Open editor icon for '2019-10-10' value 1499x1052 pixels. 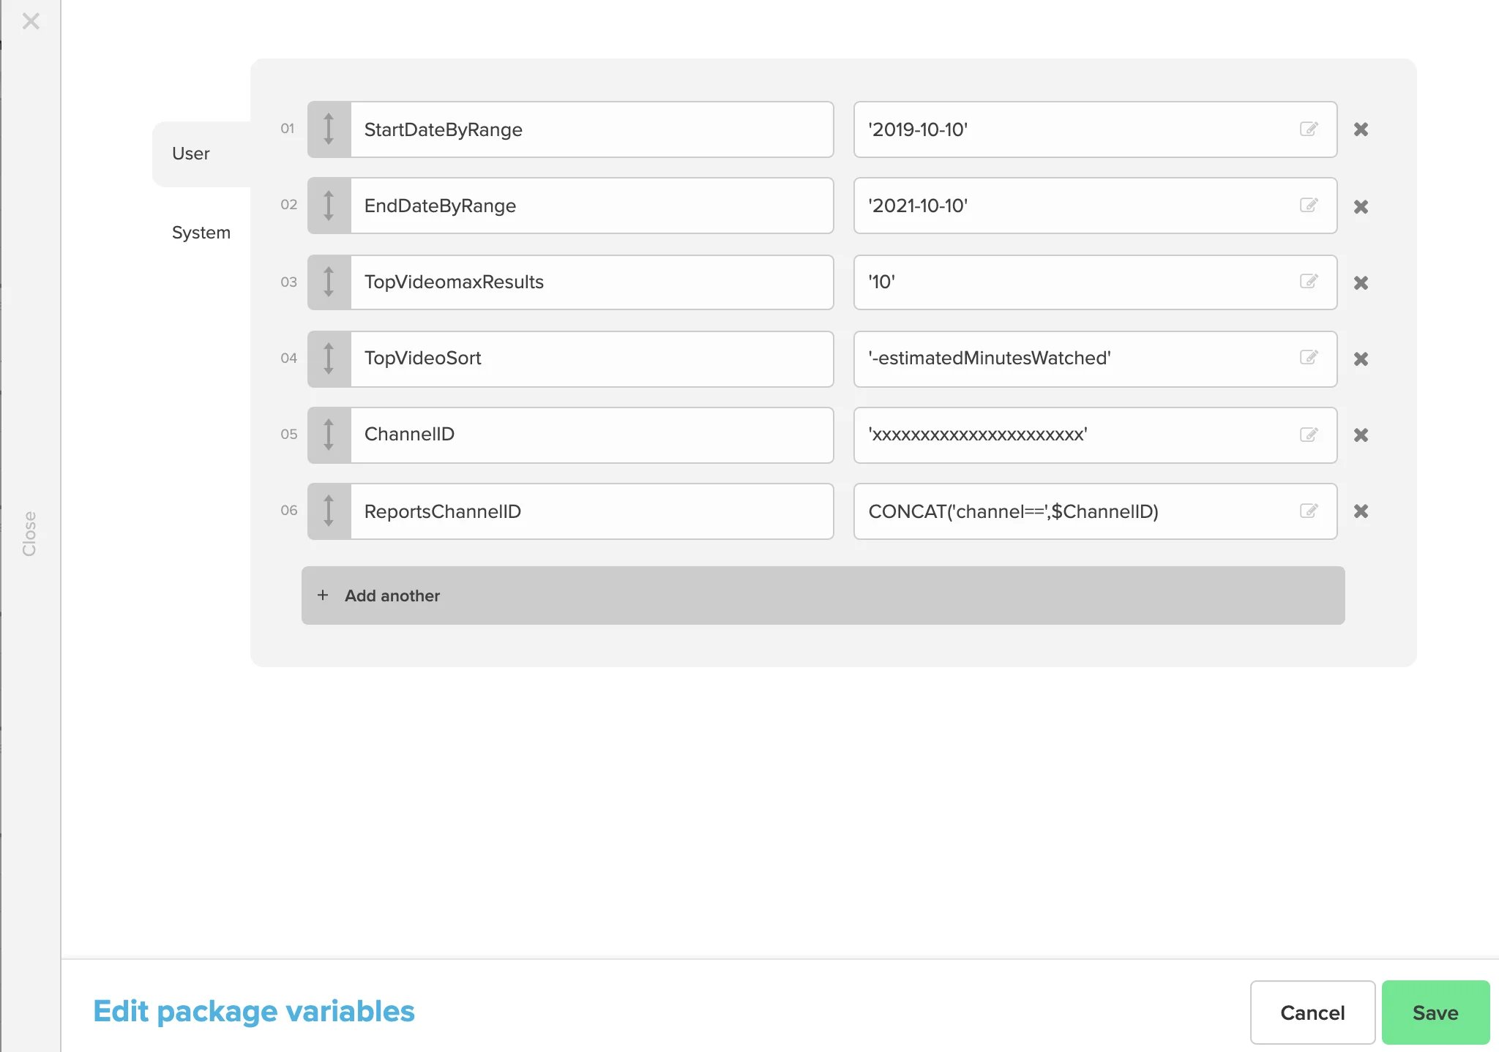click(1309, 129)
